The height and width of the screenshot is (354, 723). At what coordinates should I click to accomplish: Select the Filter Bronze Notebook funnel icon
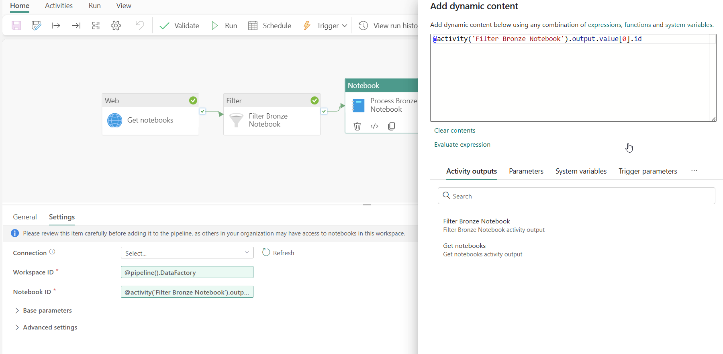click(x=236, y=120)
